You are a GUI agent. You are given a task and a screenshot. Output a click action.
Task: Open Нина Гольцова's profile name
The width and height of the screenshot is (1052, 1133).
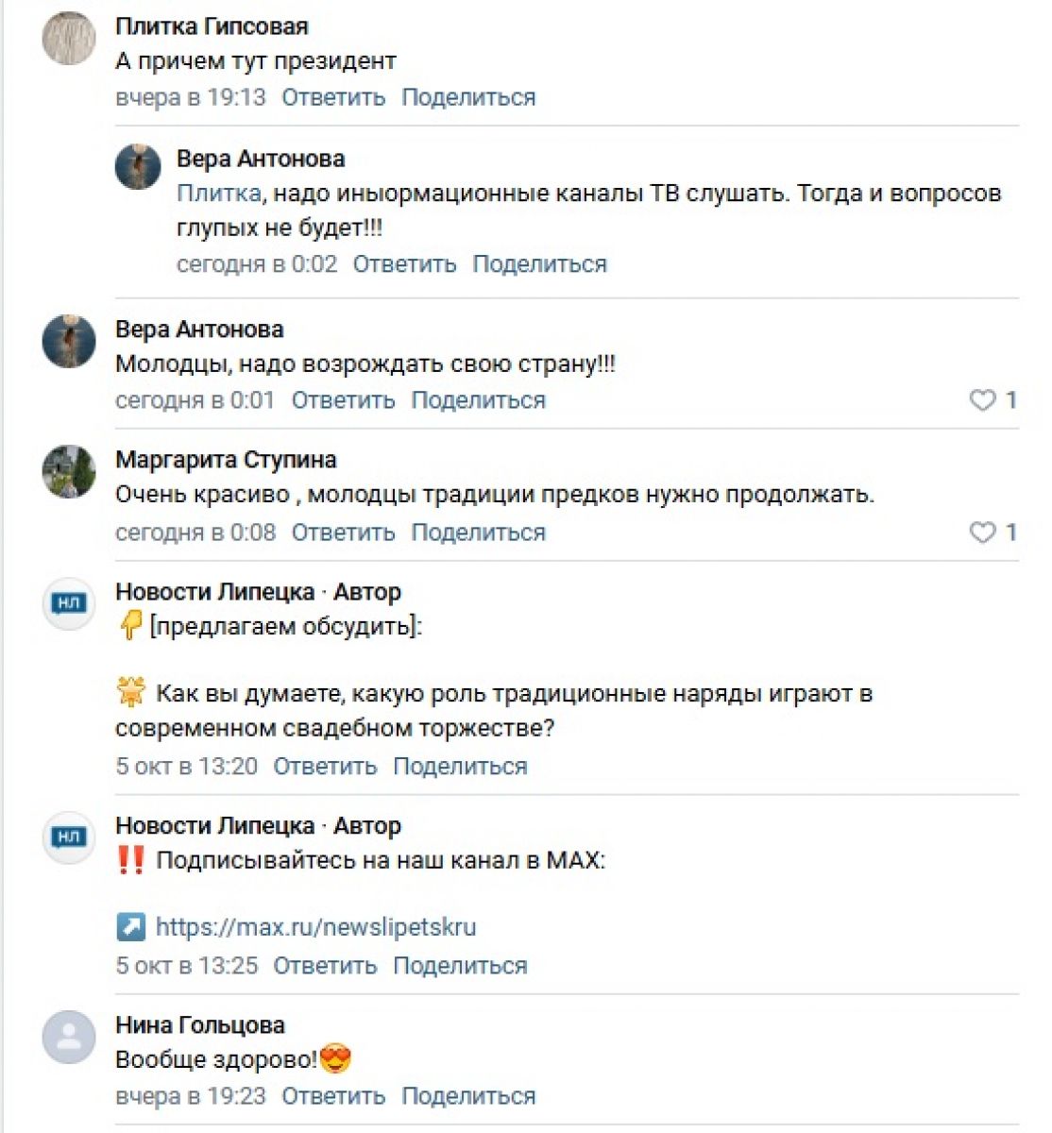[199, 1025]
